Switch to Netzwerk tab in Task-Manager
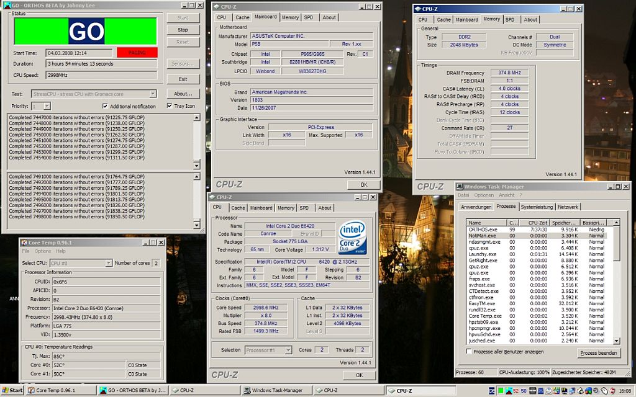This screenshot has width=636, height=397. (x=568, y=207)
